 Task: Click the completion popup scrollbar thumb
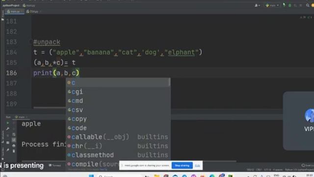pyautogui.click(x=170, y=82)
